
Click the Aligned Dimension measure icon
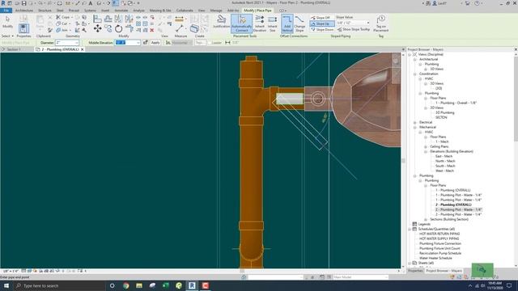click(180, 19)
